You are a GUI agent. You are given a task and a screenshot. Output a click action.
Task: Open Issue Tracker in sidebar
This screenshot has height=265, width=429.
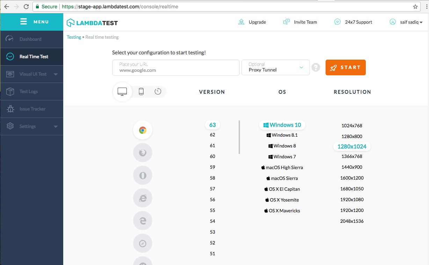(31, 109)
